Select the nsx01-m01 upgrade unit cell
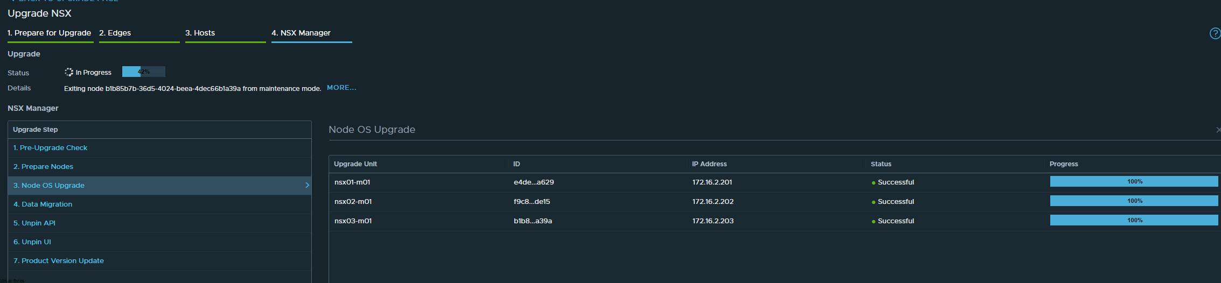The width and height of the screenshot is (1221, 283). (352, 182)
